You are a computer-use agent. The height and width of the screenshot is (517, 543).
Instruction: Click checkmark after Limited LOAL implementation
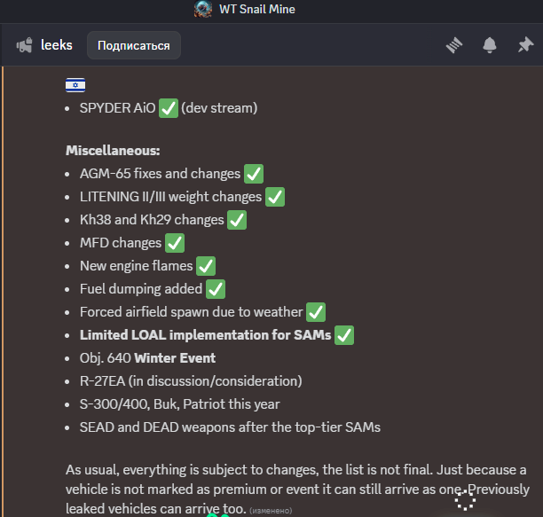tap(344, 335)
